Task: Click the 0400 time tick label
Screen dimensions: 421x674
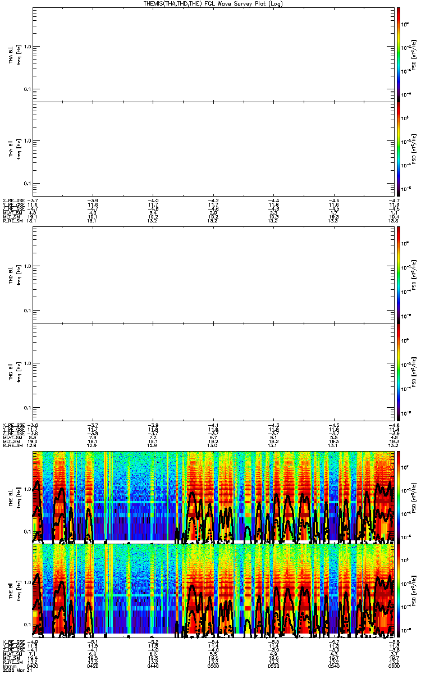Action: 33,666
